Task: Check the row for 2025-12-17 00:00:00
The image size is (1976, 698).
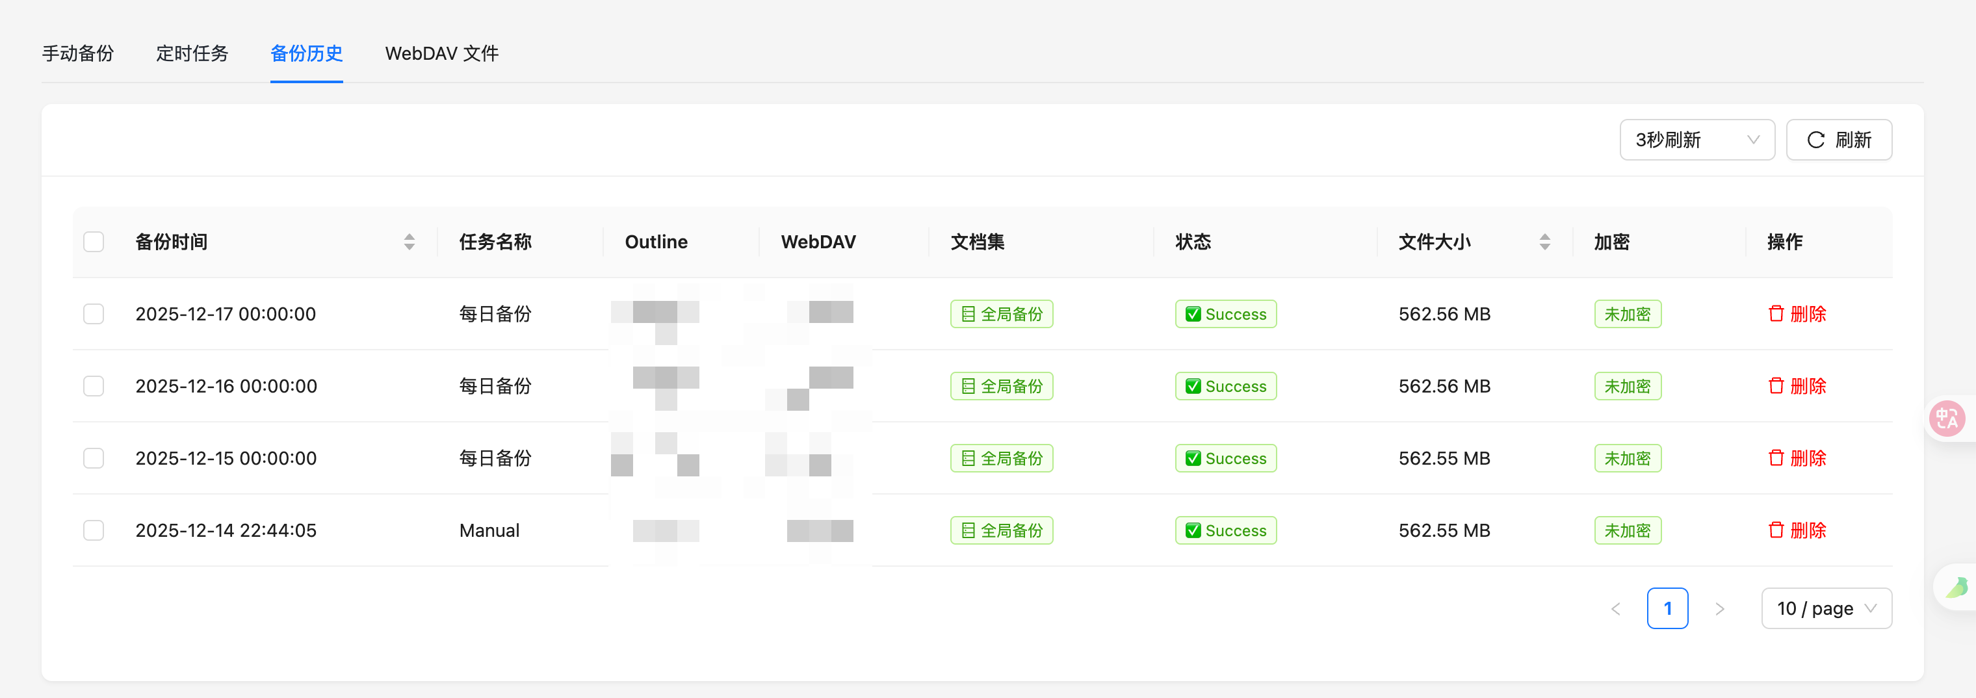Action: pyautogui.click(x=94, y=314)
